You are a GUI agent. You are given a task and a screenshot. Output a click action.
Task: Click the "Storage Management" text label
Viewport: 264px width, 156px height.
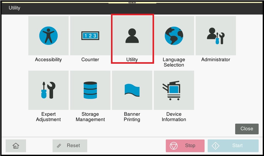pyautogui.click(x=90, y=117)
